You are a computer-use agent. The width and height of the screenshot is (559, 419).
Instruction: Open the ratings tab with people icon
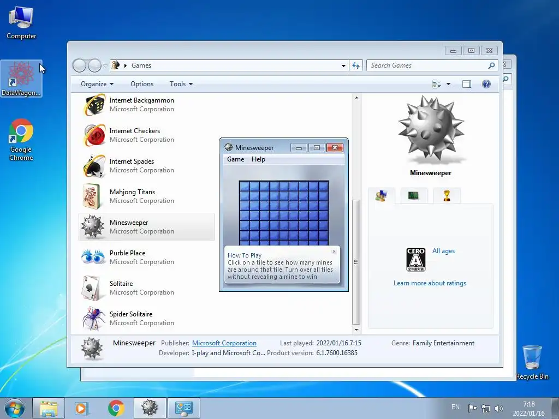(x=382, y=196)
